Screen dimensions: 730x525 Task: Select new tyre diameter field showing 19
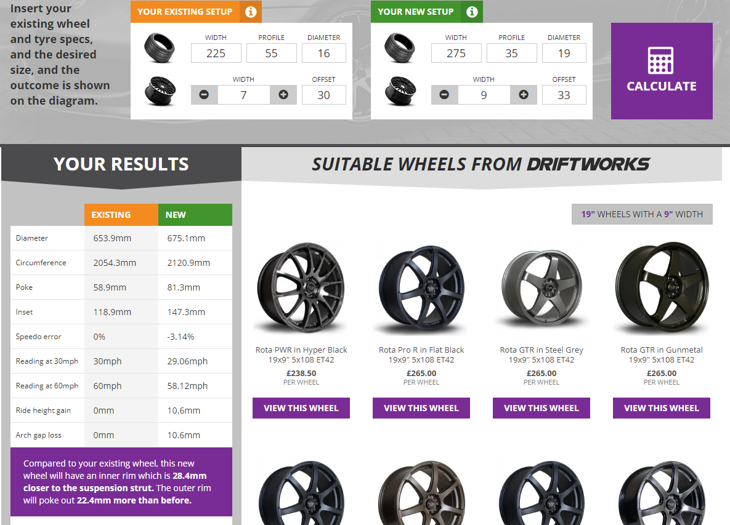(564, 53)
